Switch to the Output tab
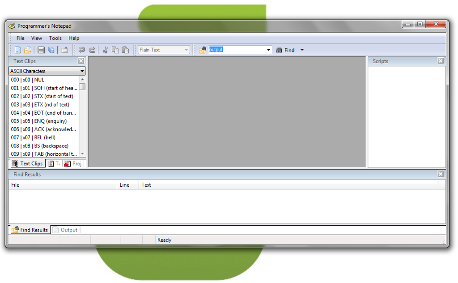 pos(66,230)
